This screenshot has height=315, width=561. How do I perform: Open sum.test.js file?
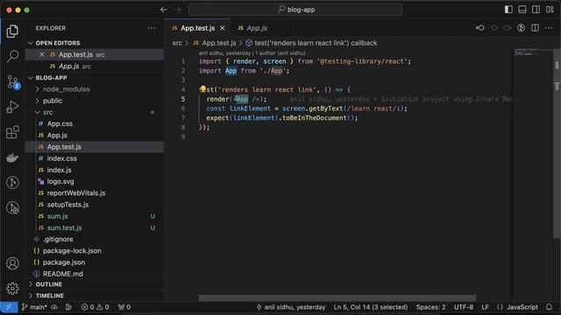[95, 227]
